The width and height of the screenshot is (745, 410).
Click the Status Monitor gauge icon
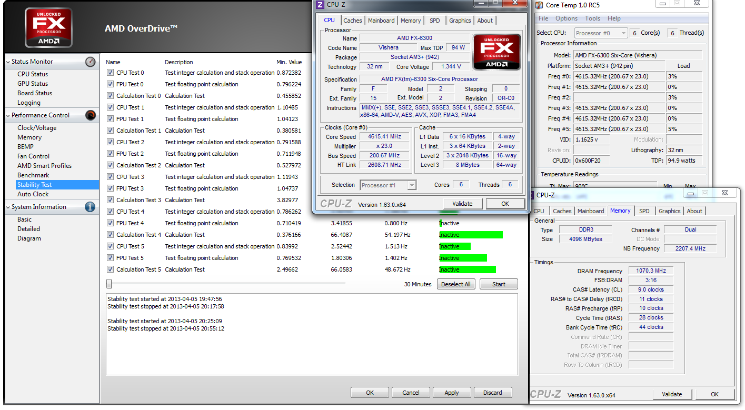click(x=91, y=62)
